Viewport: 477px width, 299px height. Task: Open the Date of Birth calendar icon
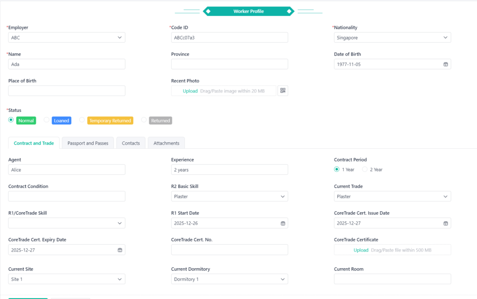click(445, 65)
